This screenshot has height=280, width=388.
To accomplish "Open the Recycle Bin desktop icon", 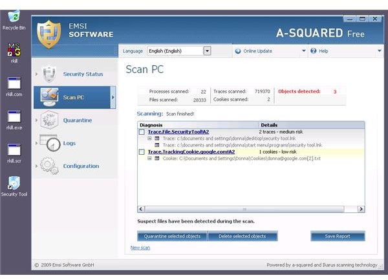I will 14,16.
